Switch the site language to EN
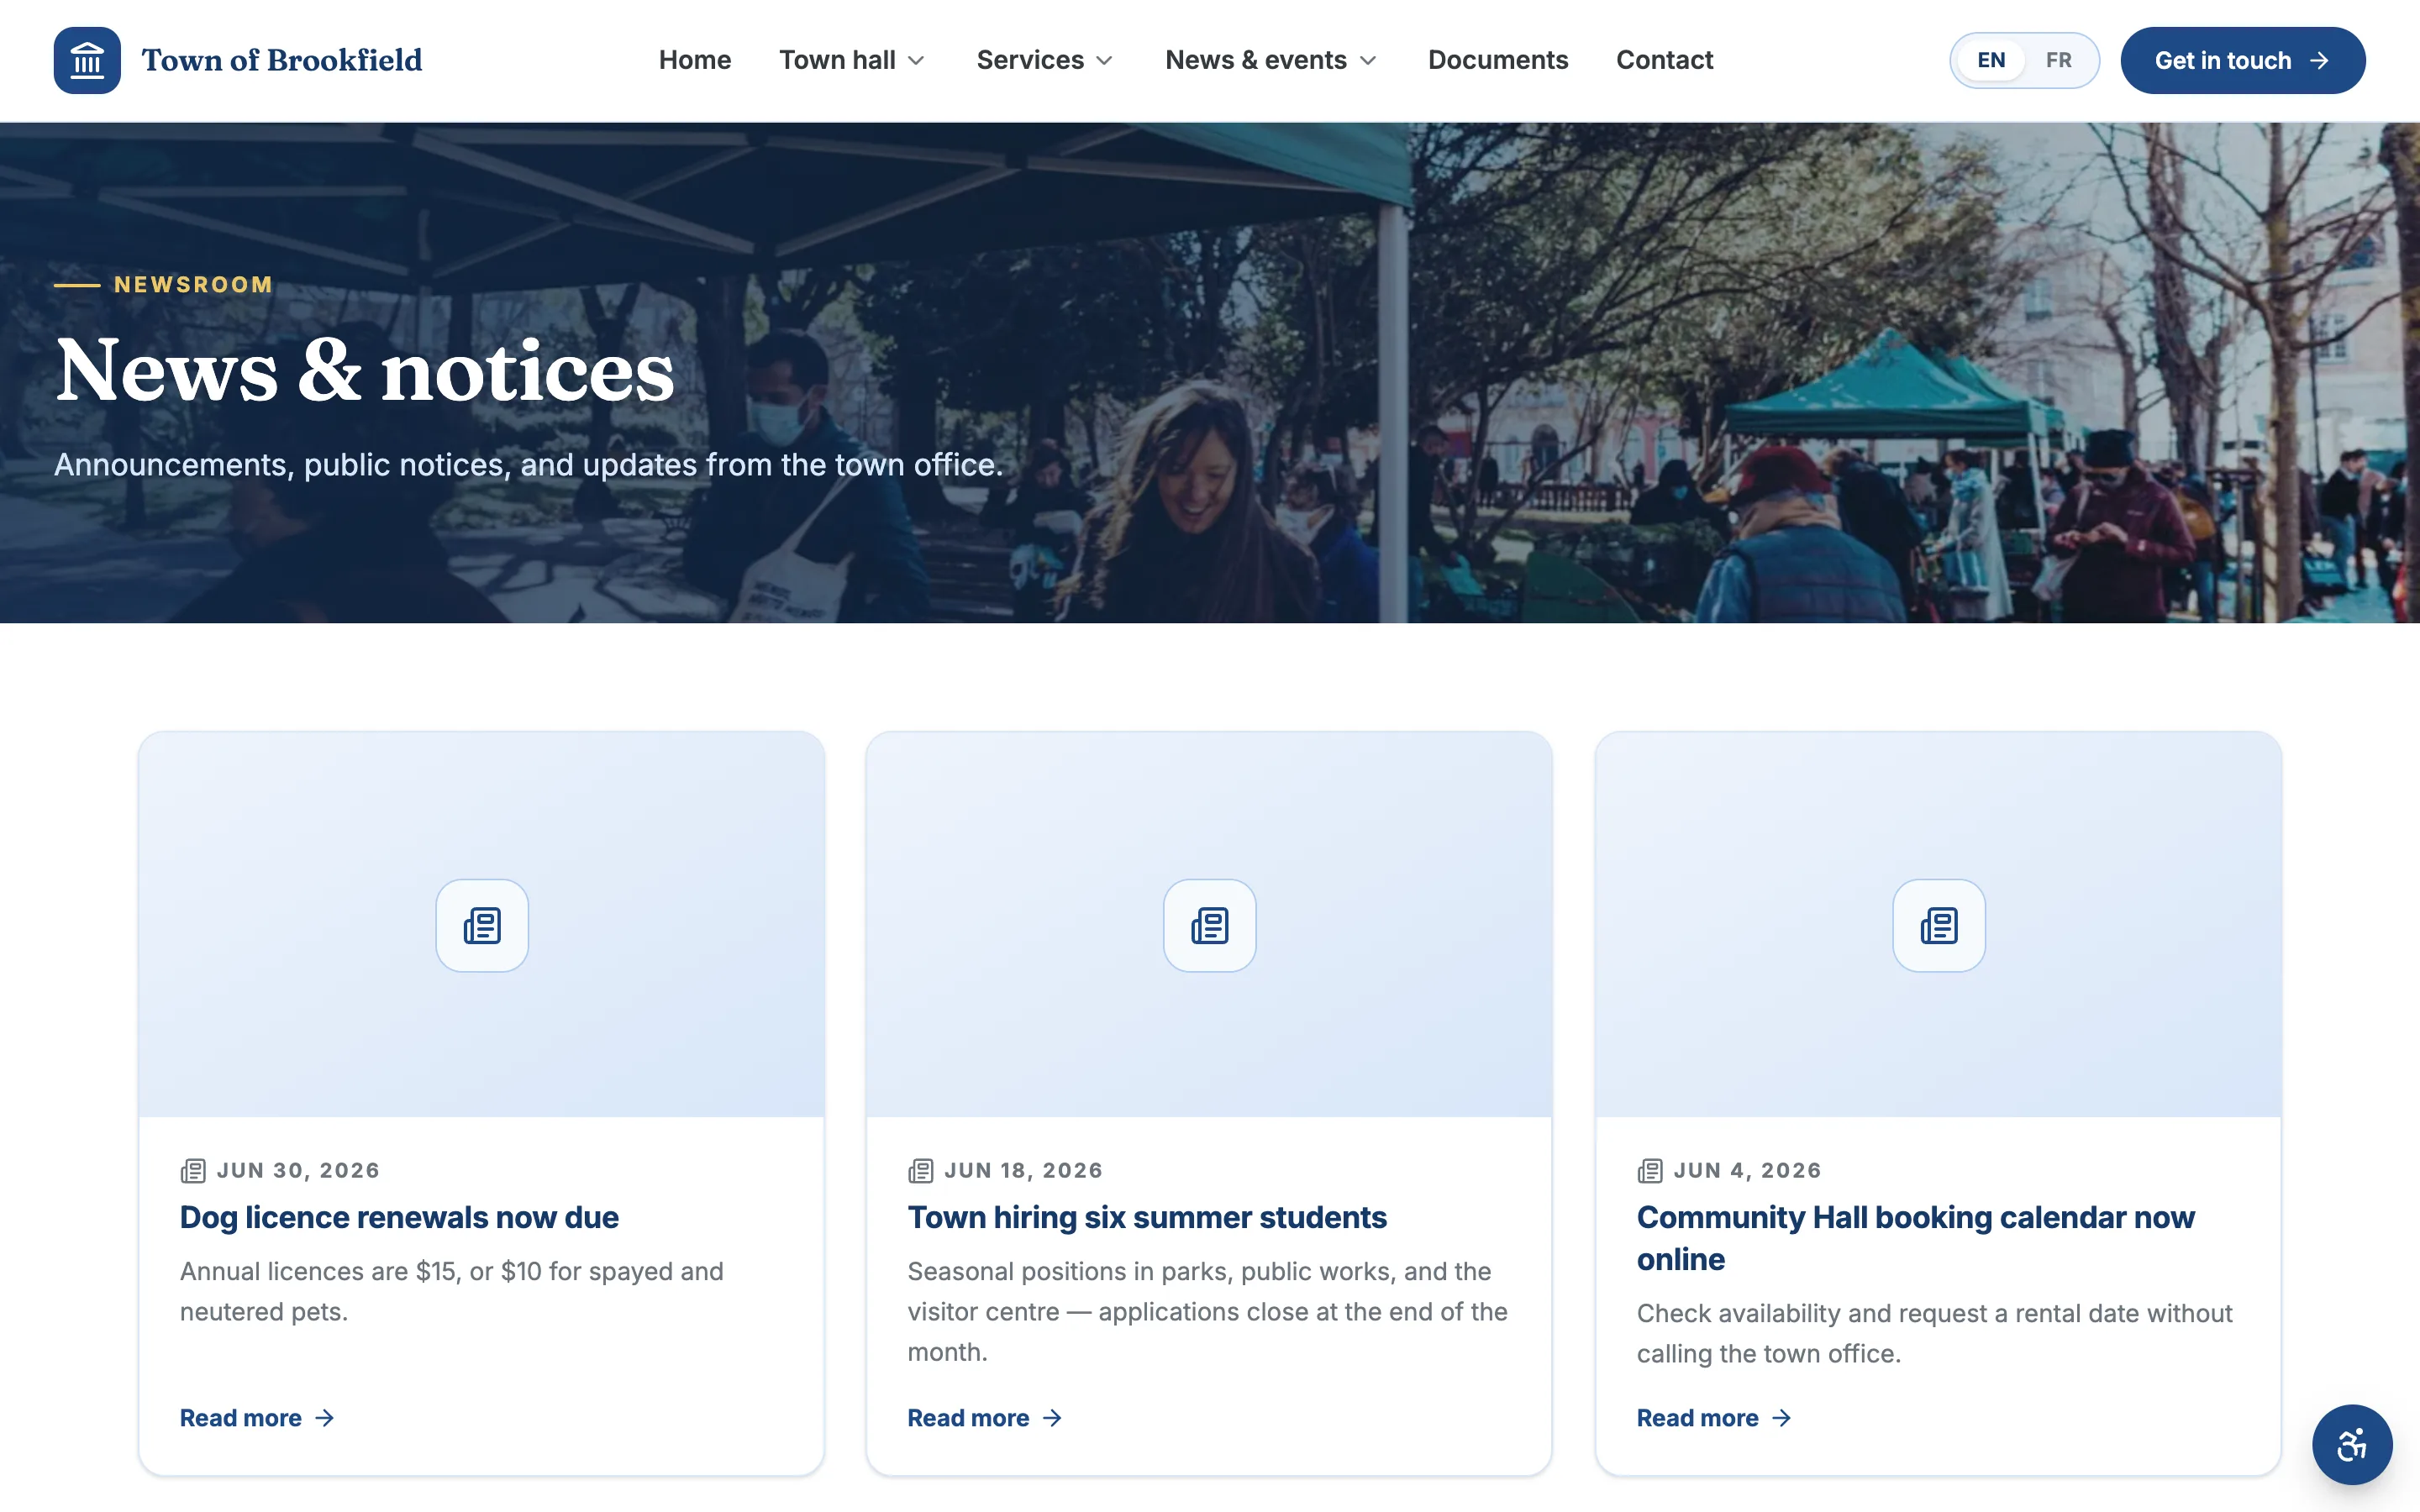 point(1991,60)
